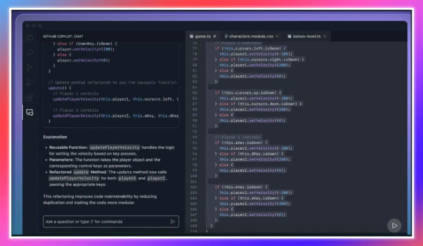
Task: Close the game.ts tab
Action: click(x=215, y=36)
